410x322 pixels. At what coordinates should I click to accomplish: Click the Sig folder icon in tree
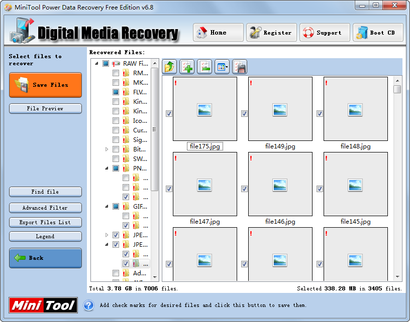(126, 139)
